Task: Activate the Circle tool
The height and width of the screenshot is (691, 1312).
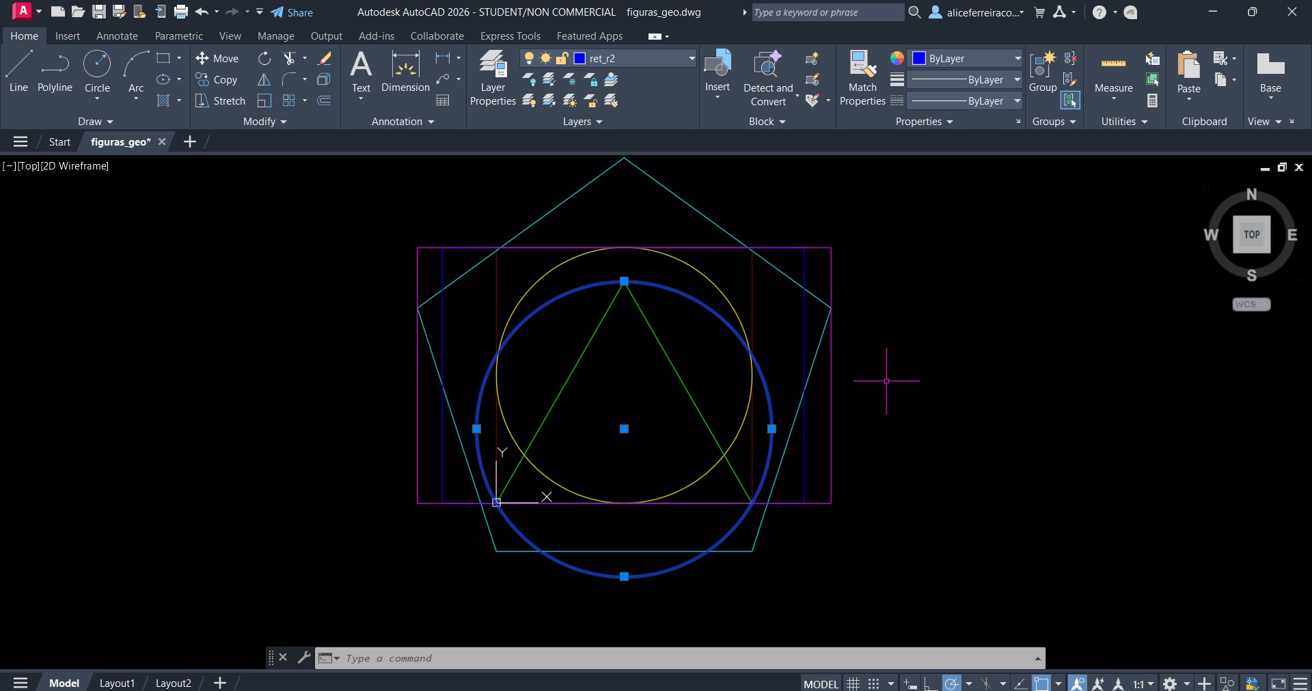Action: [x=97, y=72]
